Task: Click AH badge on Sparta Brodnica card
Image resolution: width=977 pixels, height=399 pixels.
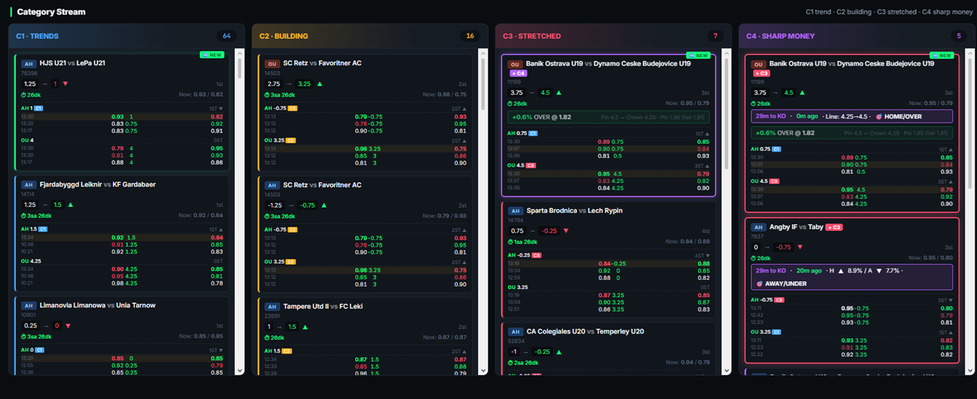Action: click(515, 211)
